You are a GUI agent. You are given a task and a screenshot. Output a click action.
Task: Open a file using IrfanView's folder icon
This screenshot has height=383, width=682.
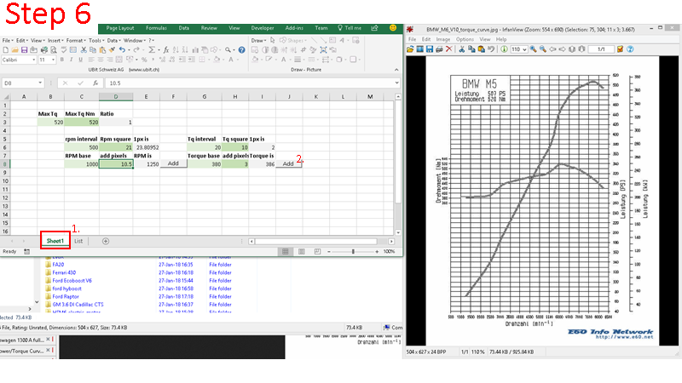click(410, 49)
